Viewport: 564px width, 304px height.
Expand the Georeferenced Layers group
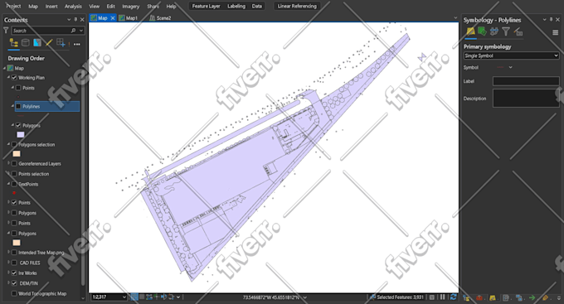click(8, 163)
